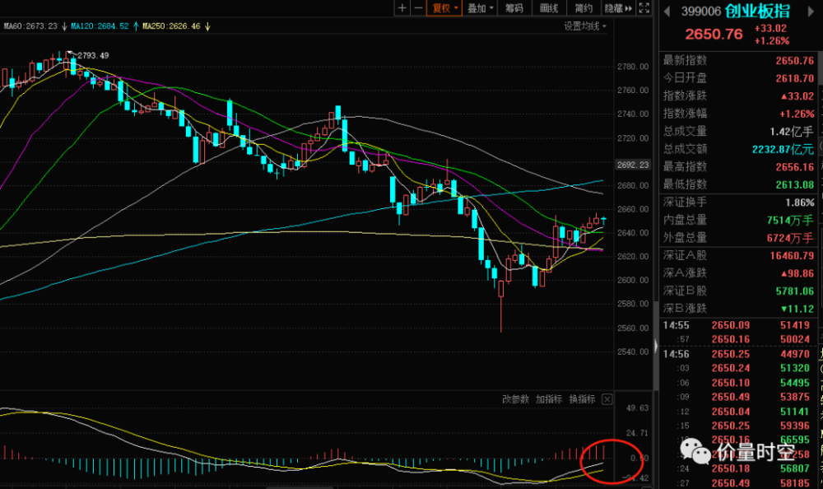823x489 pixels.
Task: Click the 外盘总量 row
Action: pyautogui.click(x=738, y=238)
